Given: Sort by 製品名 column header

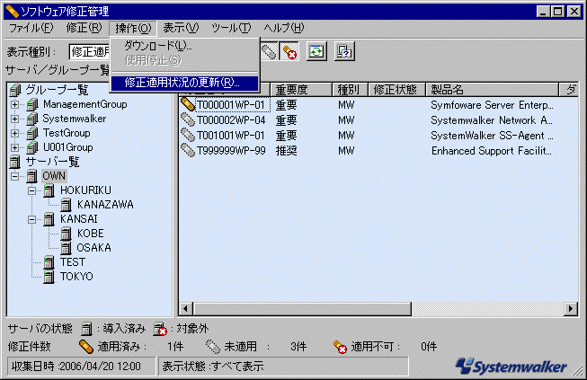Looking at the screenshot, I should [492, 90].
